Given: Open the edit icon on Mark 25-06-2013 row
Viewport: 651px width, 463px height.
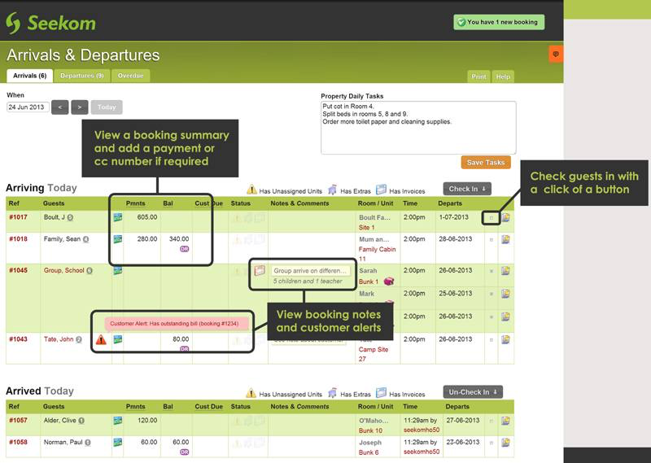Looking at the screenshot, I should pos(505,294).
